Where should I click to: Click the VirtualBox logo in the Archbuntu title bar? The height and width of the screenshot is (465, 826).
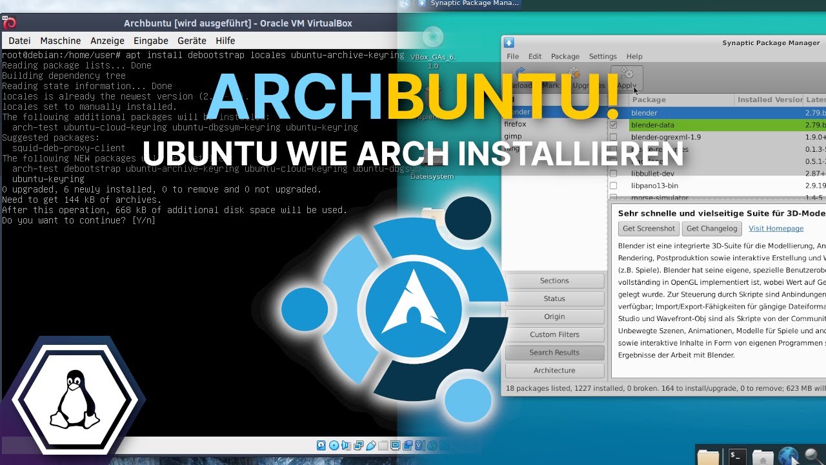coord(9,23)
